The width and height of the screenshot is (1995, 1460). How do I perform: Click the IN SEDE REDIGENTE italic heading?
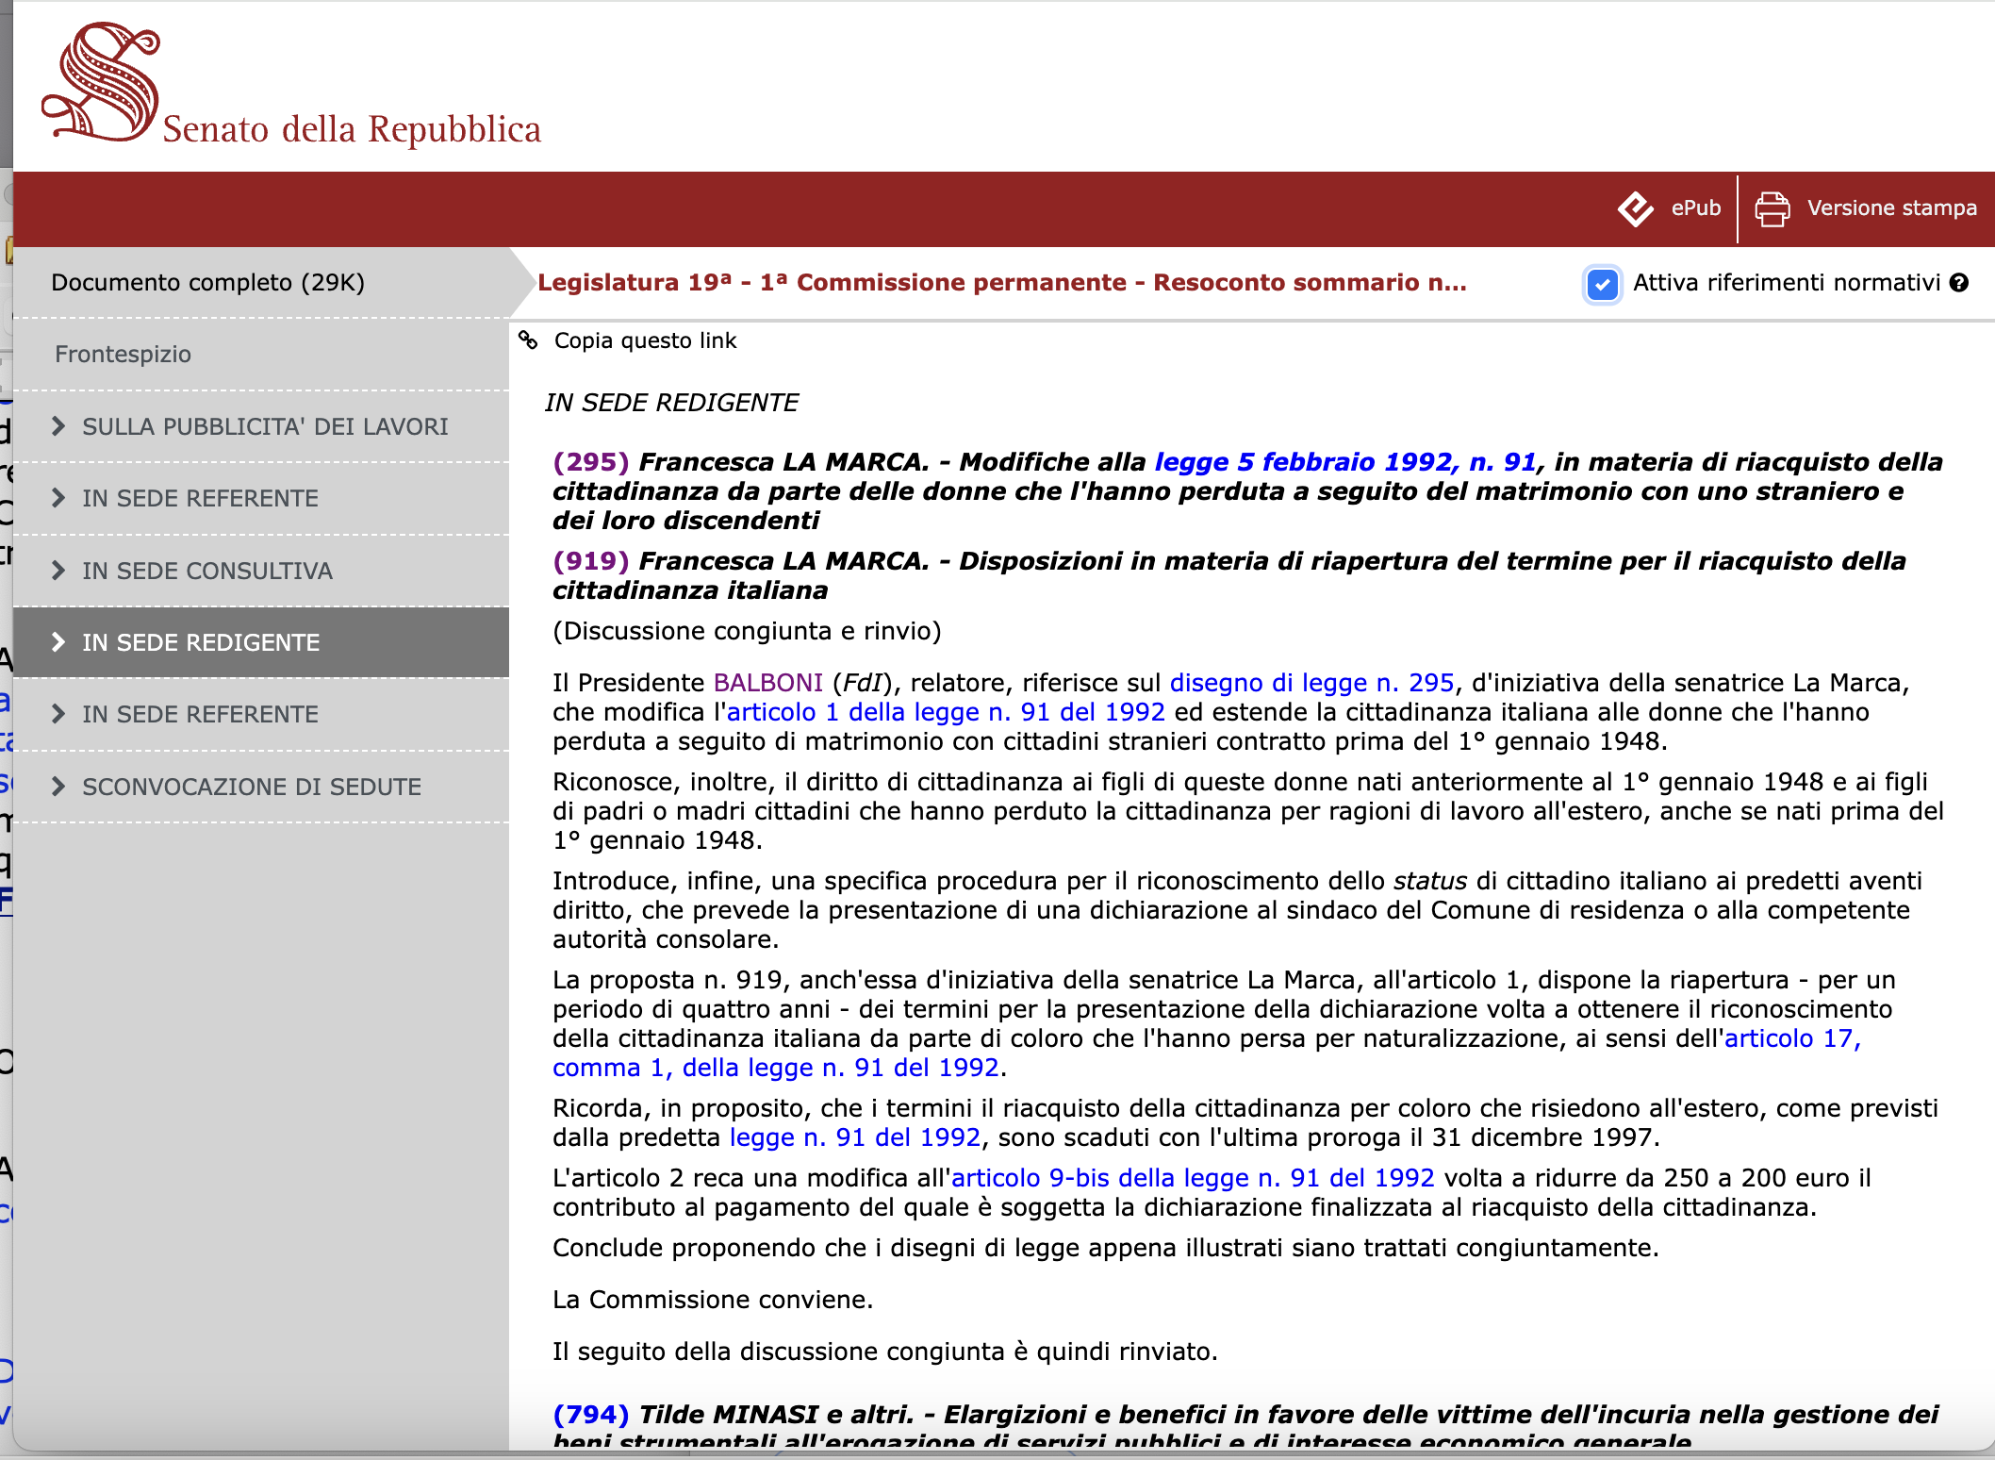671,403
